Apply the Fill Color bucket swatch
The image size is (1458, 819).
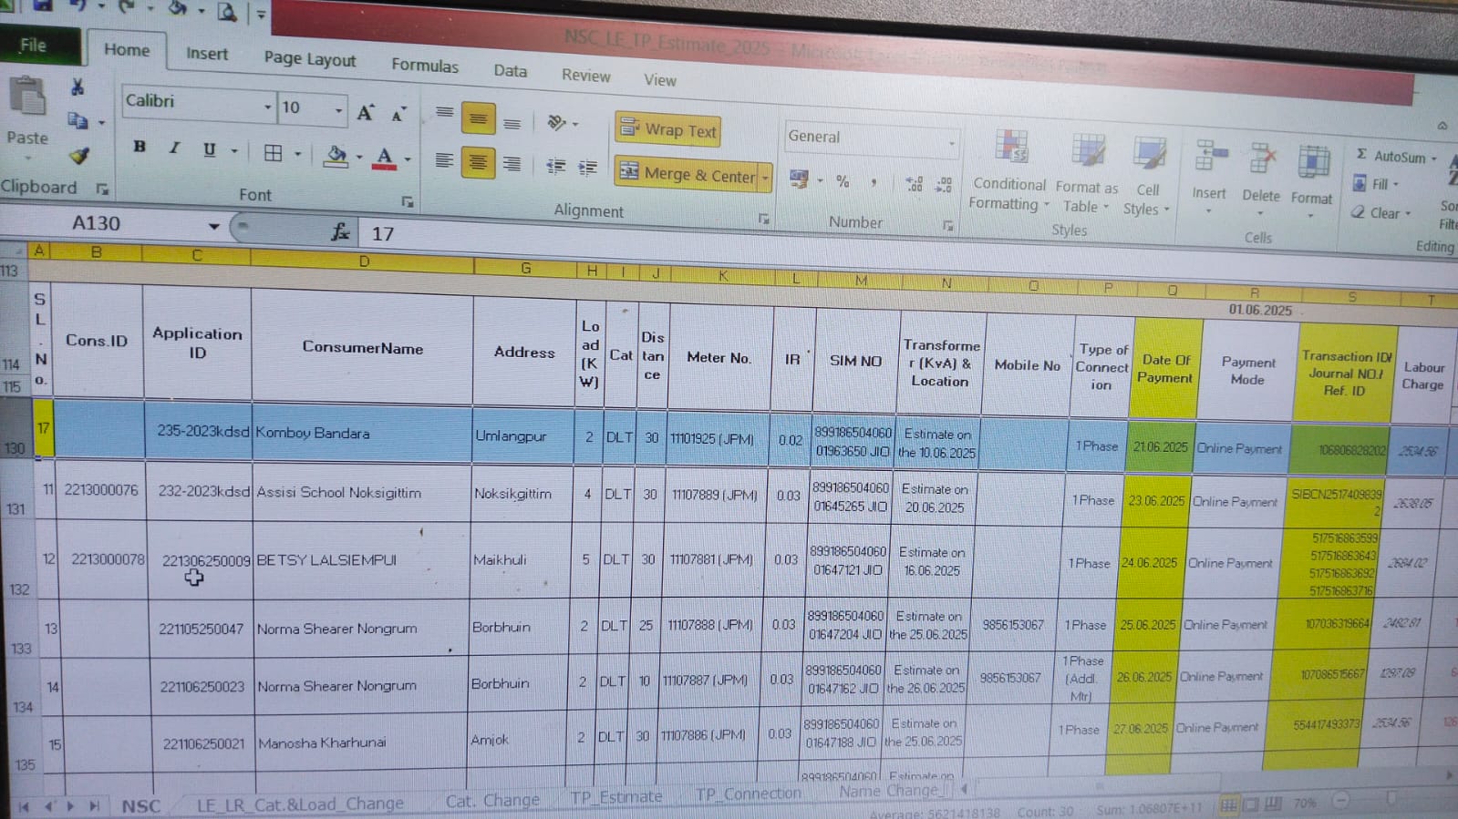(x=336, y=157)
